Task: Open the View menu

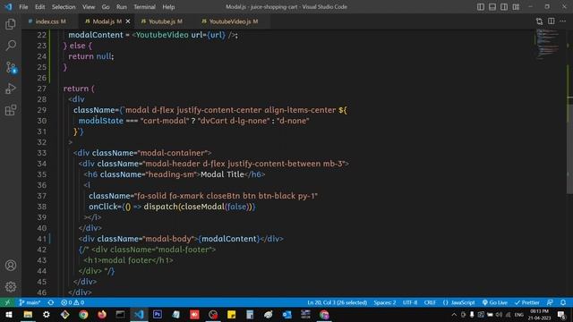Action: pyautogui.click(x=89, y=7)
